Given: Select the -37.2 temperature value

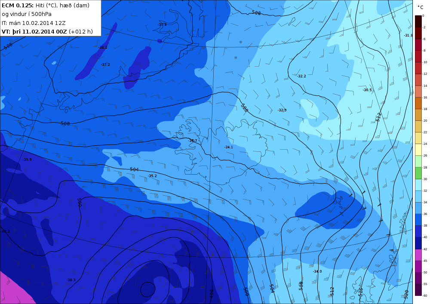Looking at the screenshot, I should click(x=106, y=64).
